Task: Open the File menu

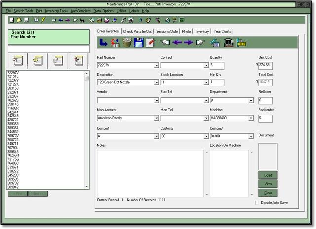Action: pos(8,11)
